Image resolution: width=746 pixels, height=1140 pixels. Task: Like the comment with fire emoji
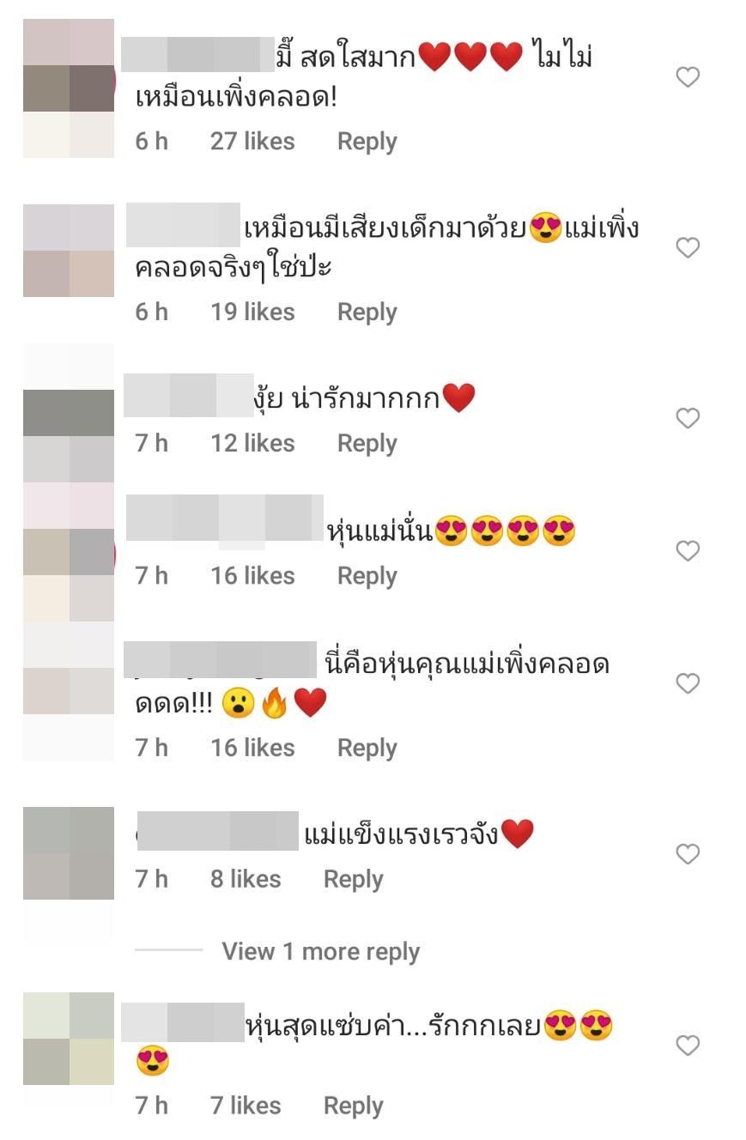pyautogui.click(x=688, y=683)
